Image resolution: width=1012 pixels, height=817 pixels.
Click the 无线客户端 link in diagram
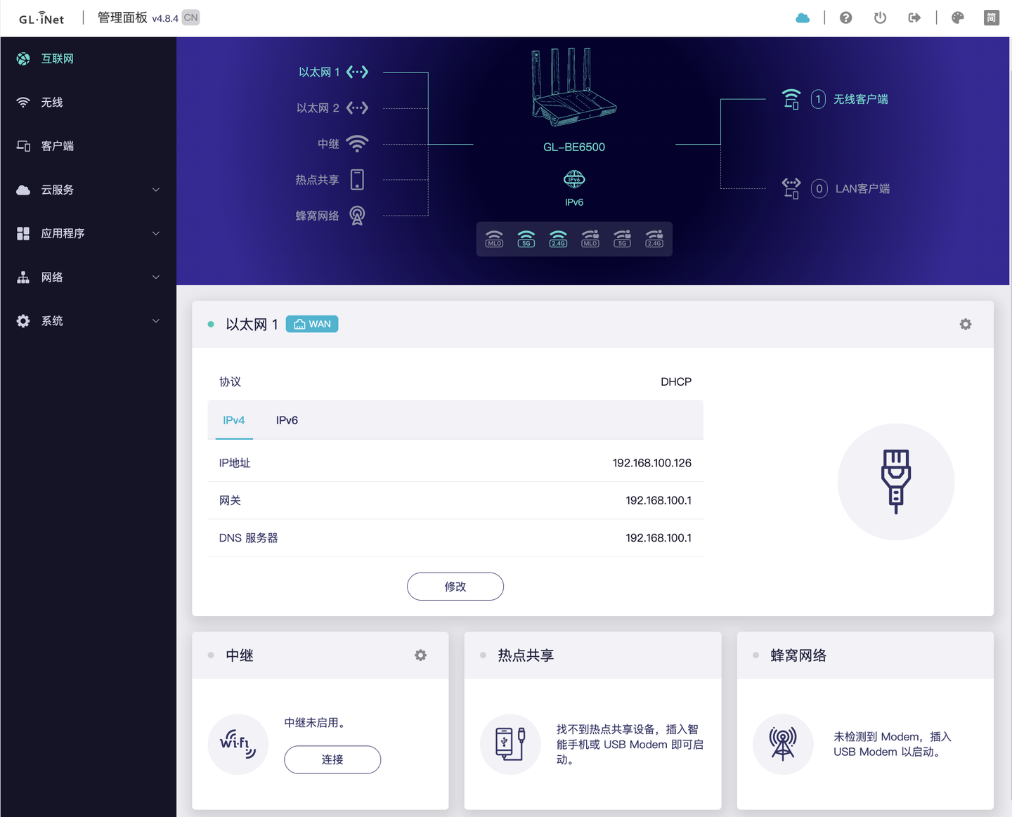tap(861, 100)
